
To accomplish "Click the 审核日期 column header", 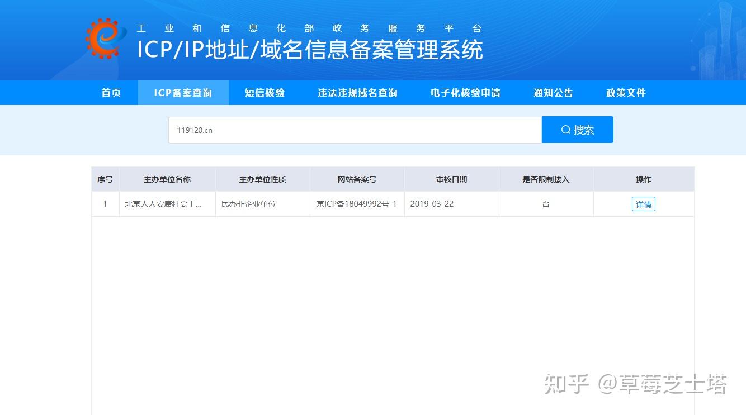I will [x=451, y=179].
